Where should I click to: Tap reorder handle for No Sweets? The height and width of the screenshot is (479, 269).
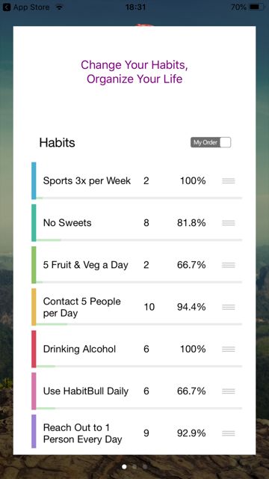(229, 223)
